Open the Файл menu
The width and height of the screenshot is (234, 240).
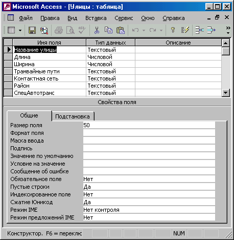26,18
